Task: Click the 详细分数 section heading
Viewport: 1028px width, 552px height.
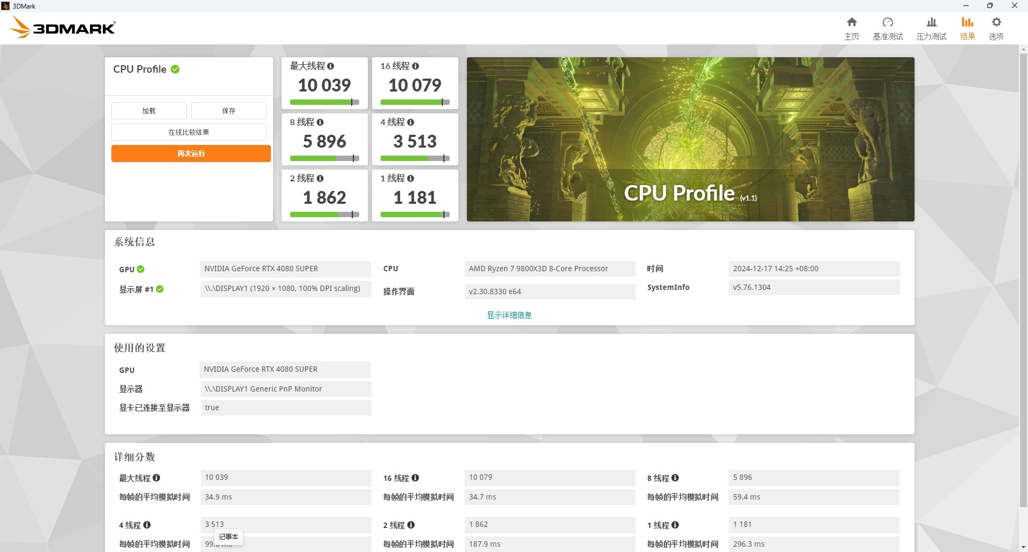Action: tap(134, 457)
